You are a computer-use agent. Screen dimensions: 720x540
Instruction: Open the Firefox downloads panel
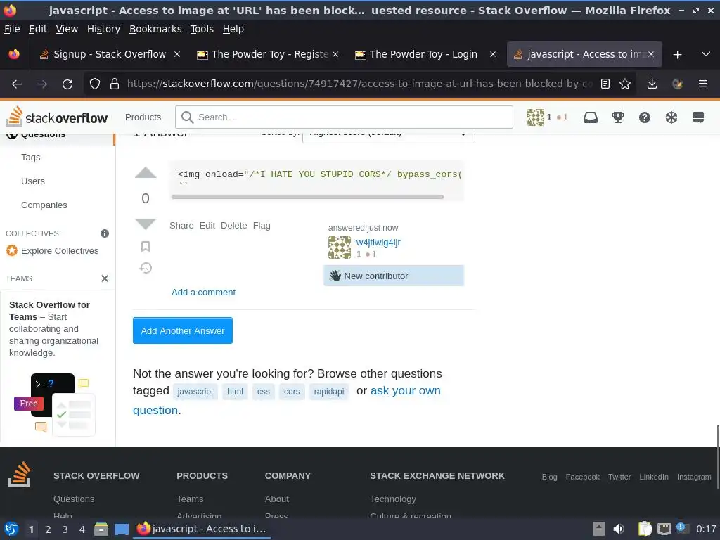(652, 84)
